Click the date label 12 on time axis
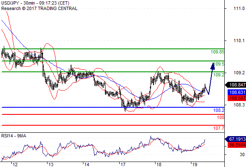The height and width of the screenshot is (167, 246). [x=15, y=164]
